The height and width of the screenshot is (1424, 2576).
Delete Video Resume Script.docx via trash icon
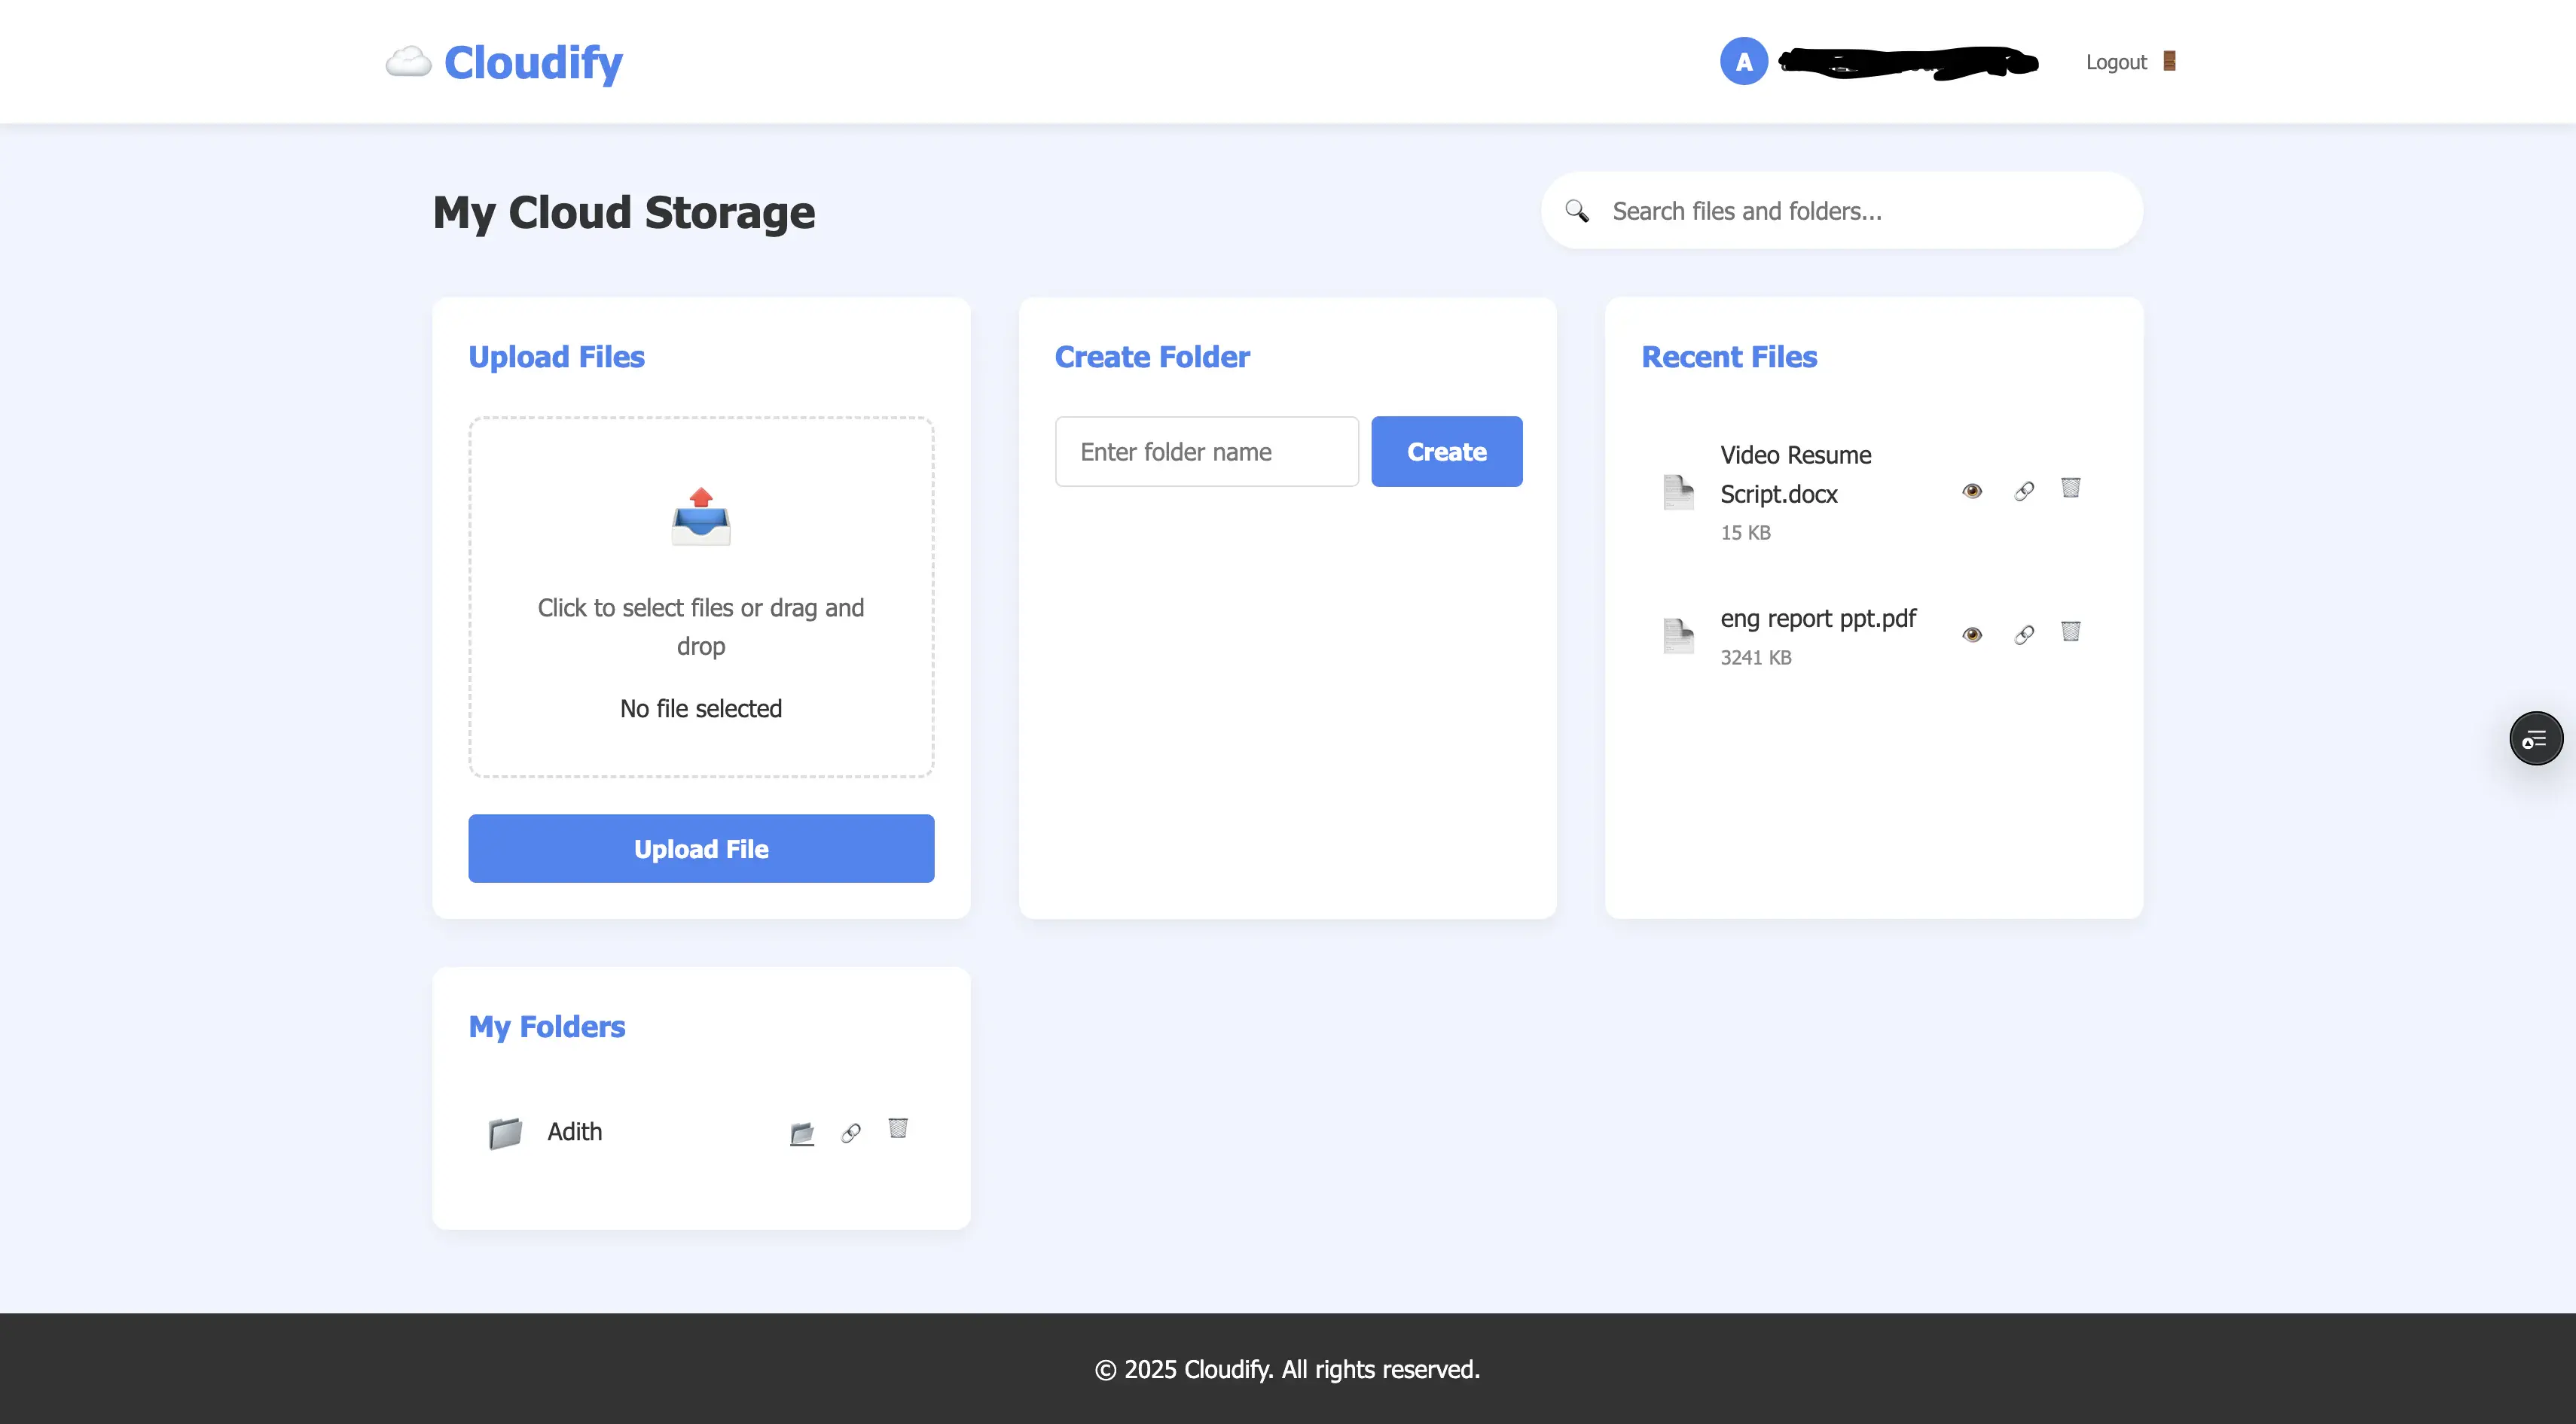click(2071, 488)
